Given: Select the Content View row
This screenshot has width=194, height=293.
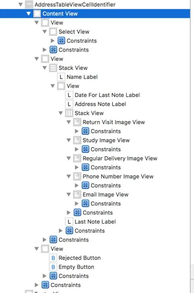Looking at the screenshot, I should 95,14.
